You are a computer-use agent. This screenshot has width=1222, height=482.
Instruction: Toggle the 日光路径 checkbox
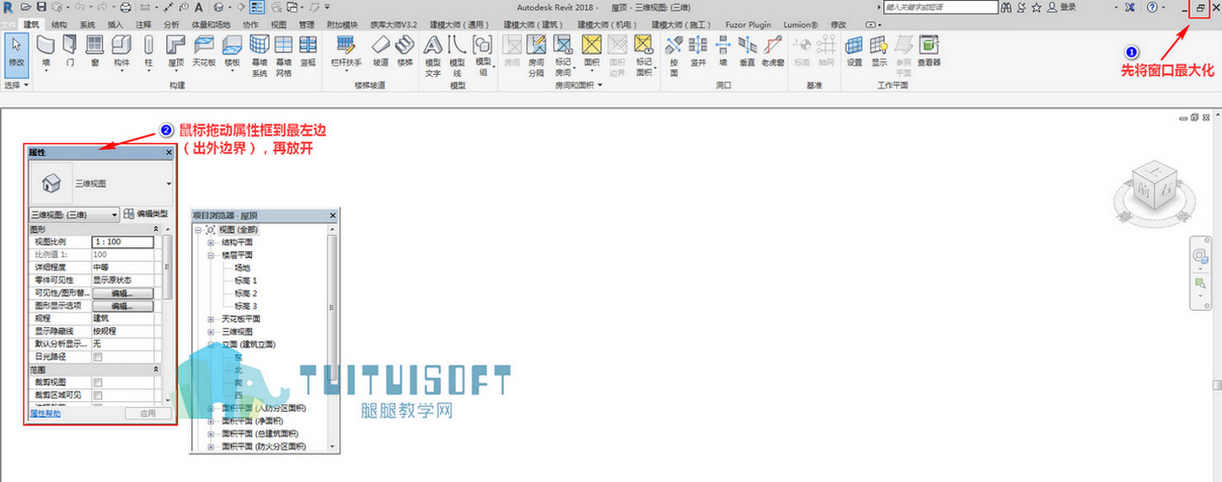click(x=98, y=357)
